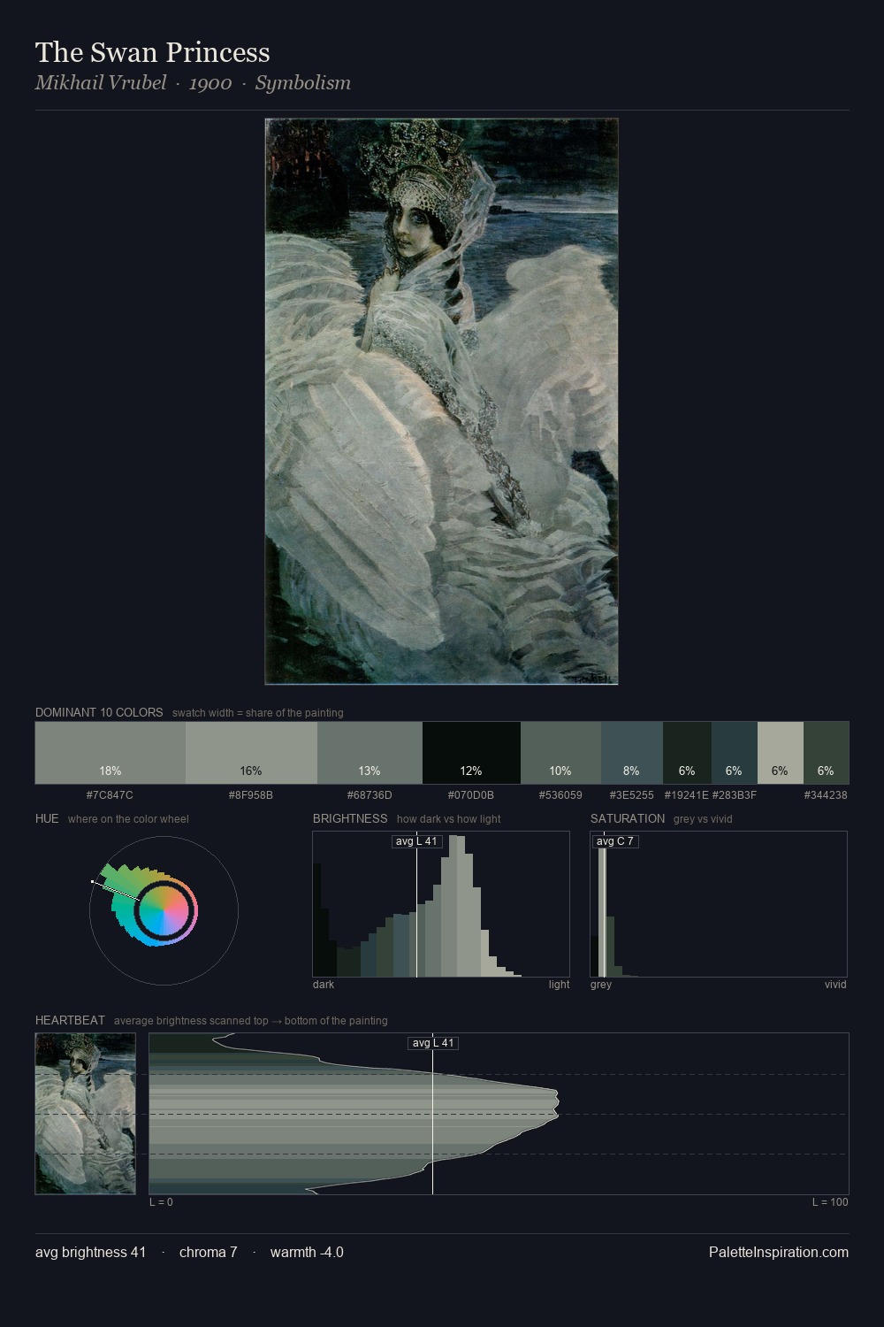Click the hex label #344238
This screenshot has width=884, height=1327.
(826, 795)
